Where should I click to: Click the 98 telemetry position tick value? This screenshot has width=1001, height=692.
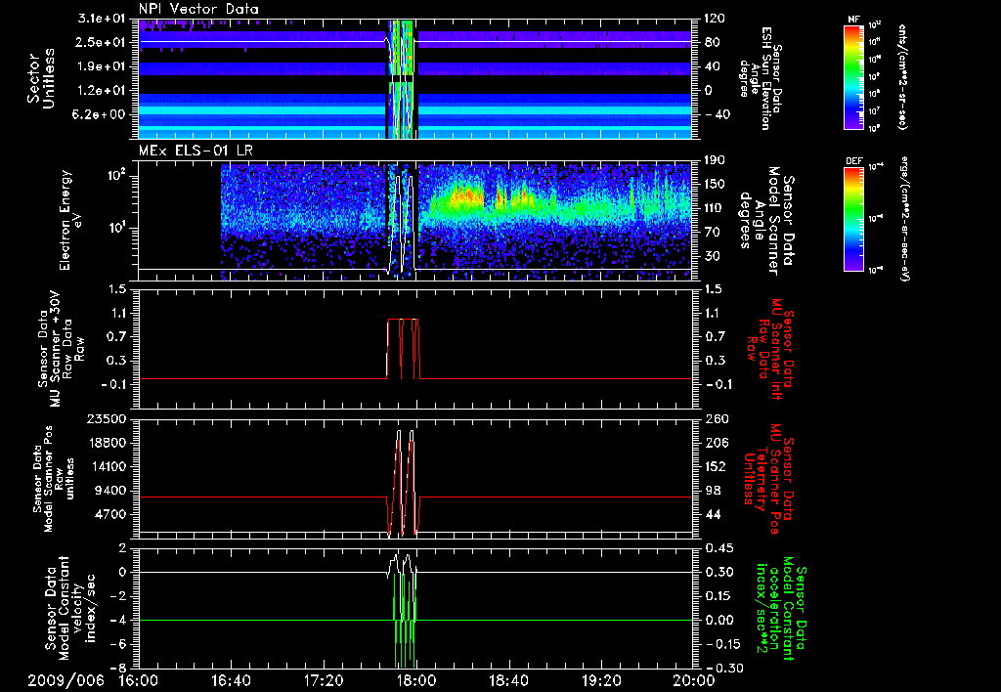pos(713,491)
